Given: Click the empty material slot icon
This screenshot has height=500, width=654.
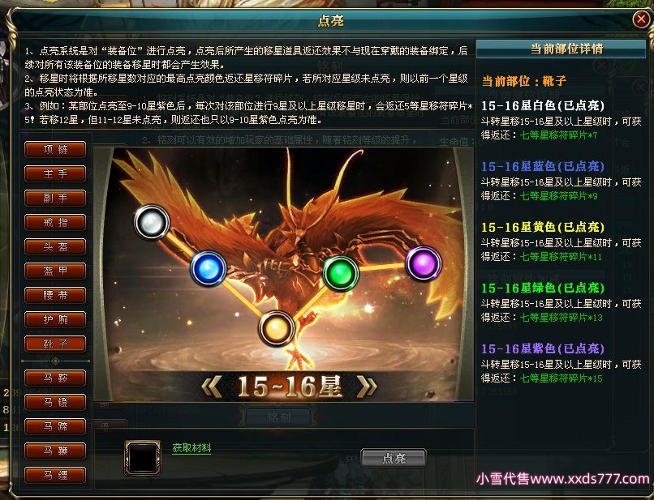Looking at the screenshot, I should coord(143,458).
